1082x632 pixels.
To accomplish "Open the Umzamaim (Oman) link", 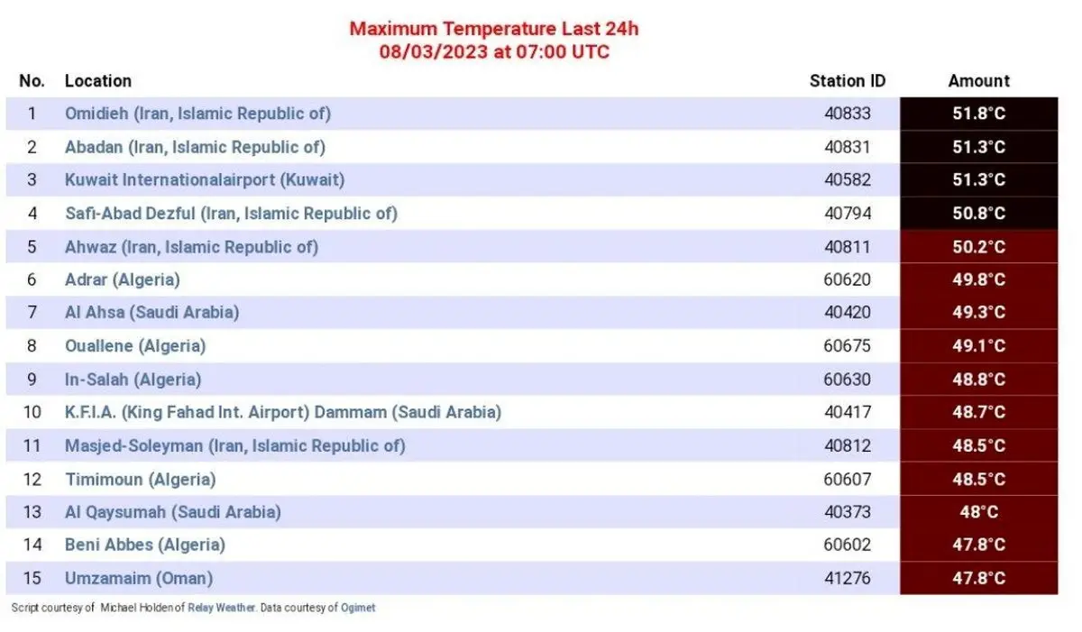I will 139,578.
